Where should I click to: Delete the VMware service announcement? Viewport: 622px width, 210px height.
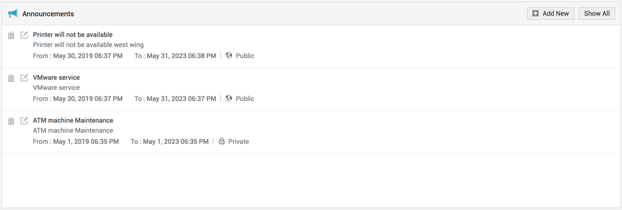11,78
